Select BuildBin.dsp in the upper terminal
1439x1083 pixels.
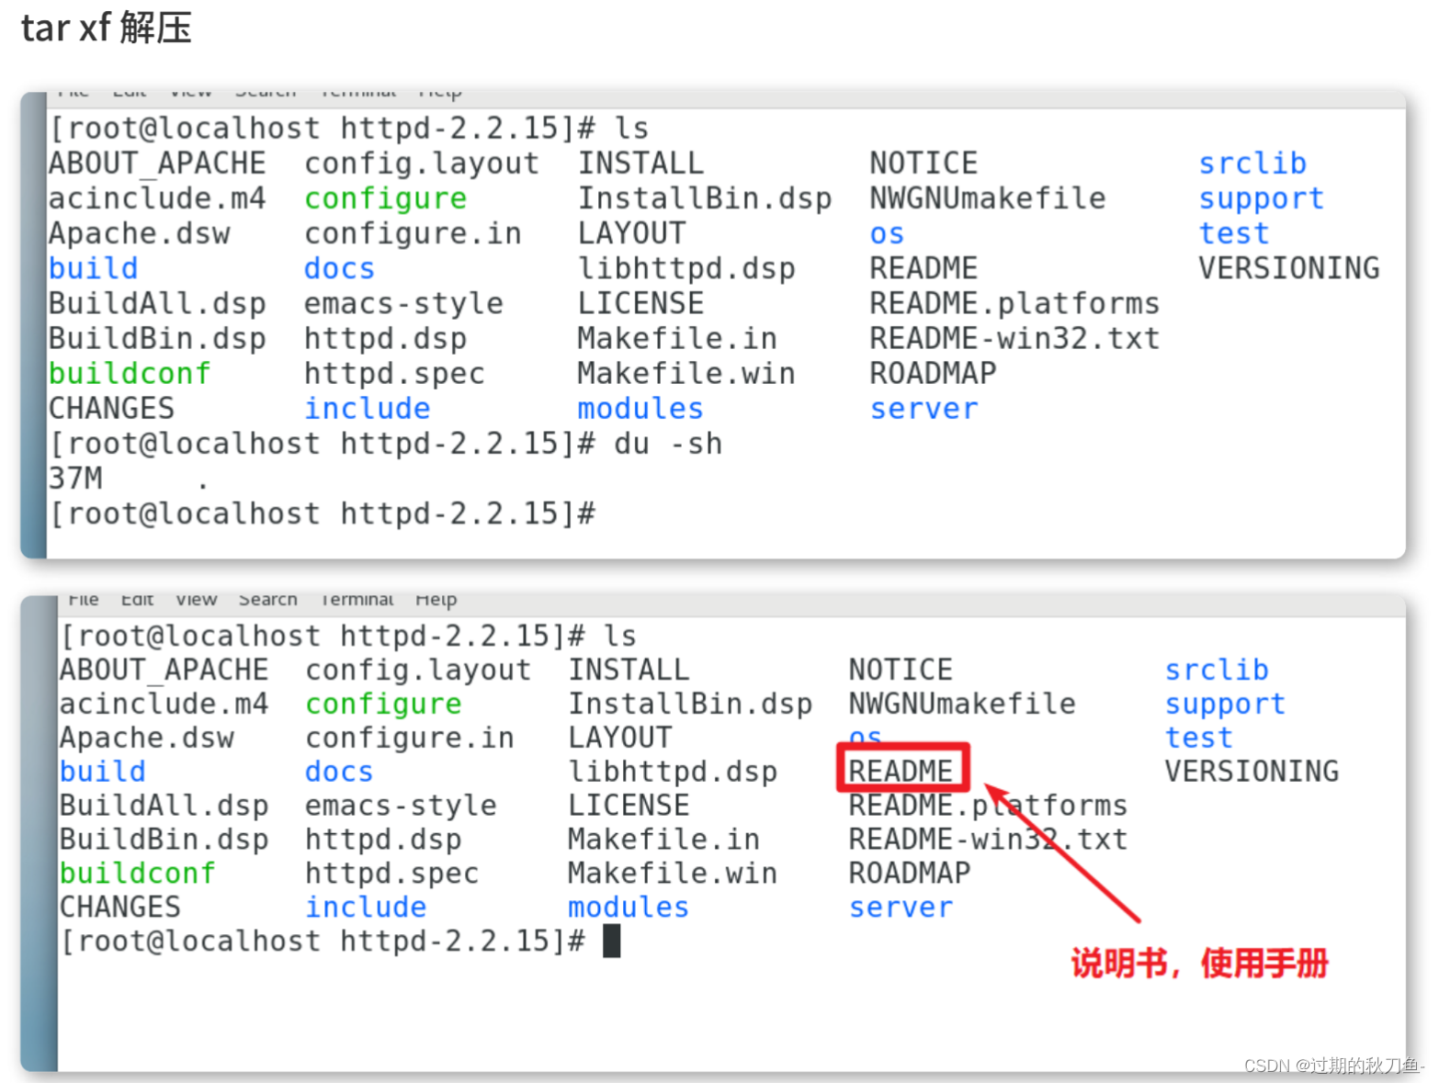point(157,338)
